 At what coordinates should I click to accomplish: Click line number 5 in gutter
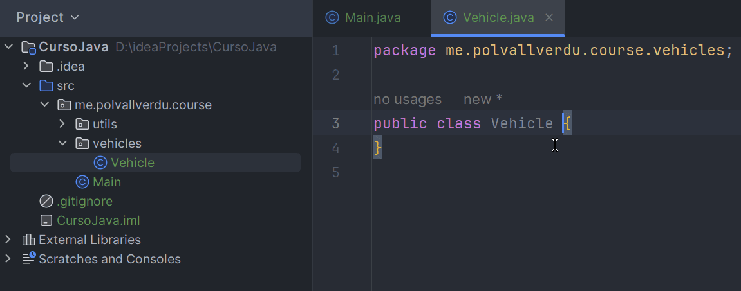(335, 172)
